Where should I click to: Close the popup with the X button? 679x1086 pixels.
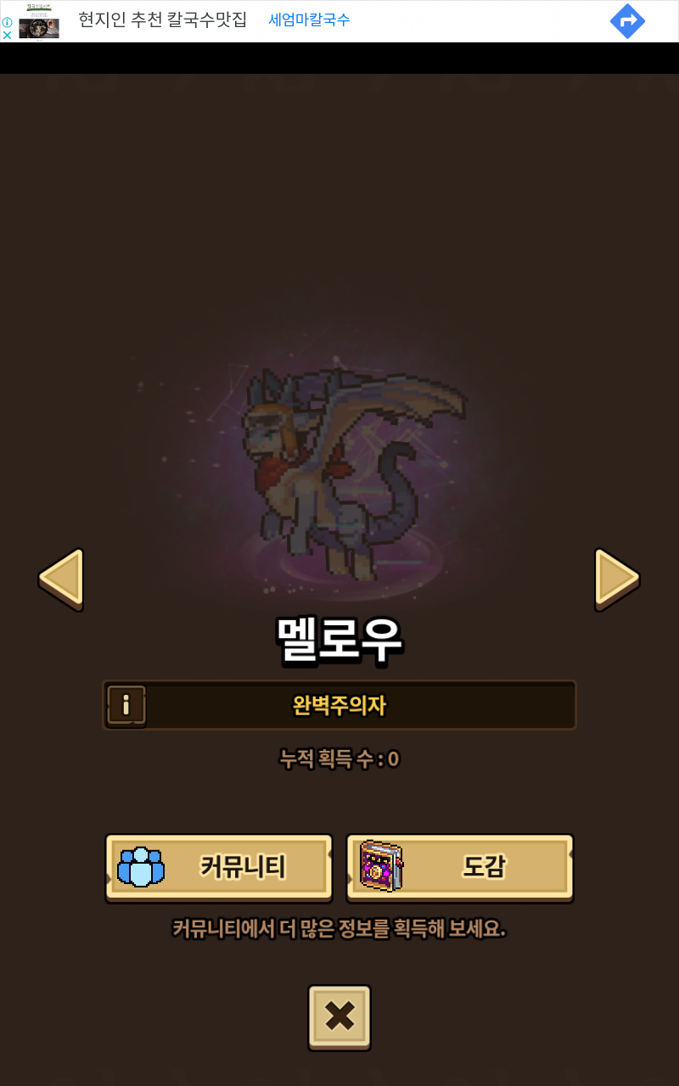coord(339,1016)
